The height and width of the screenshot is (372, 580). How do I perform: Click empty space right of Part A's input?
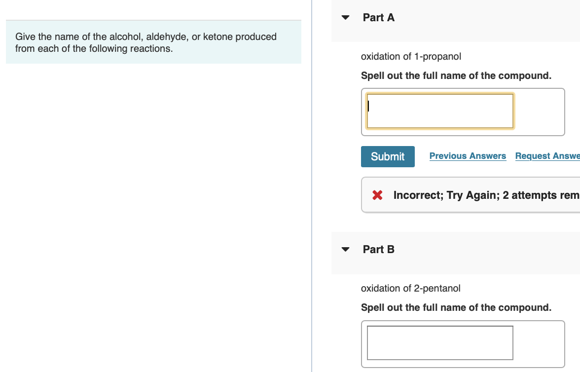click(539, 112)
